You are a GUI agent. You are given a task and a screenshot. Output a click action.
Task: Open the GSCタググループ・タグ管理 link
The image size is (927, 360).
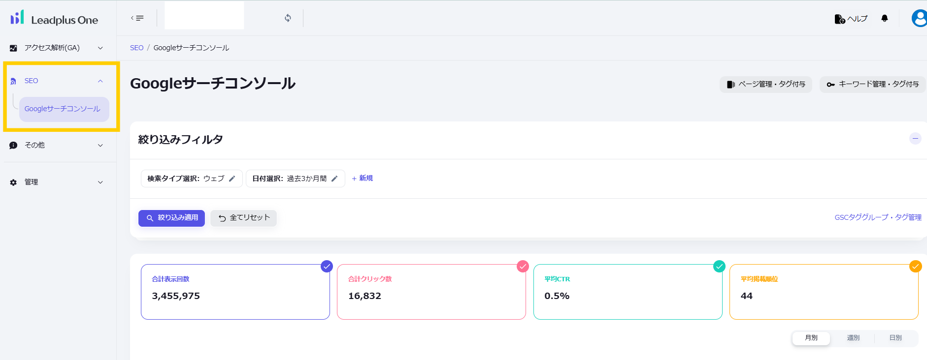coord(878,217)
